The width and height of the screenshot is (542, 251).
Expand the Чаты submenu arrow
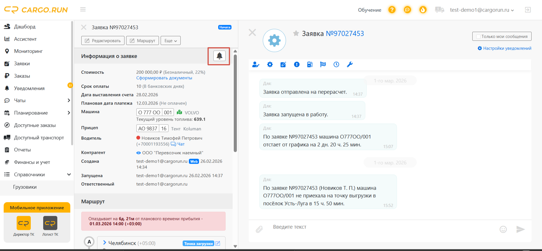(69, 100)
